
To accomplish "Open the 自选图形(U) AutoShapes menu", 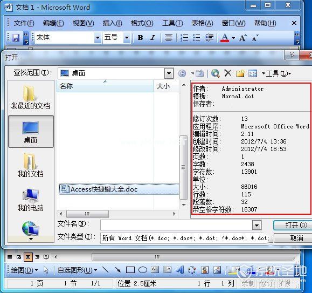I will (x=78, y=270).
